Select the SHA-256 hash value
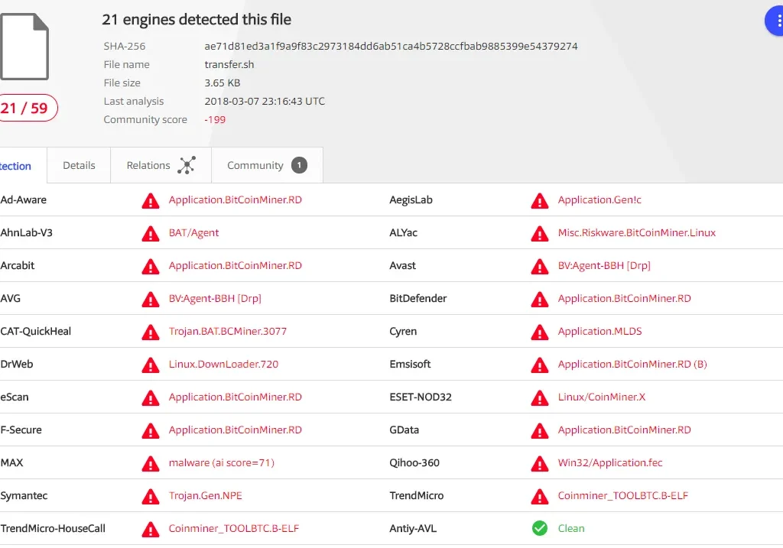The image size is (783, 548). click(391, 46)
